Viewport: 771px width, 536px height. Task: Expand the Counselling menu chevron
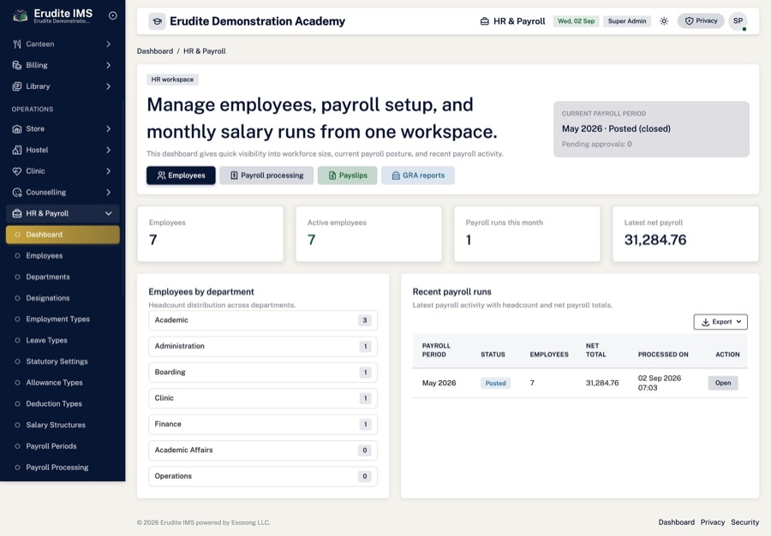point(108,192)
